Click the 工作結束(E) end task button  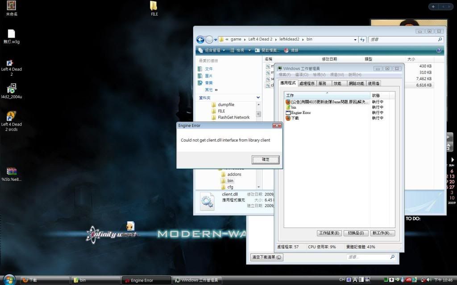point(329,233)
